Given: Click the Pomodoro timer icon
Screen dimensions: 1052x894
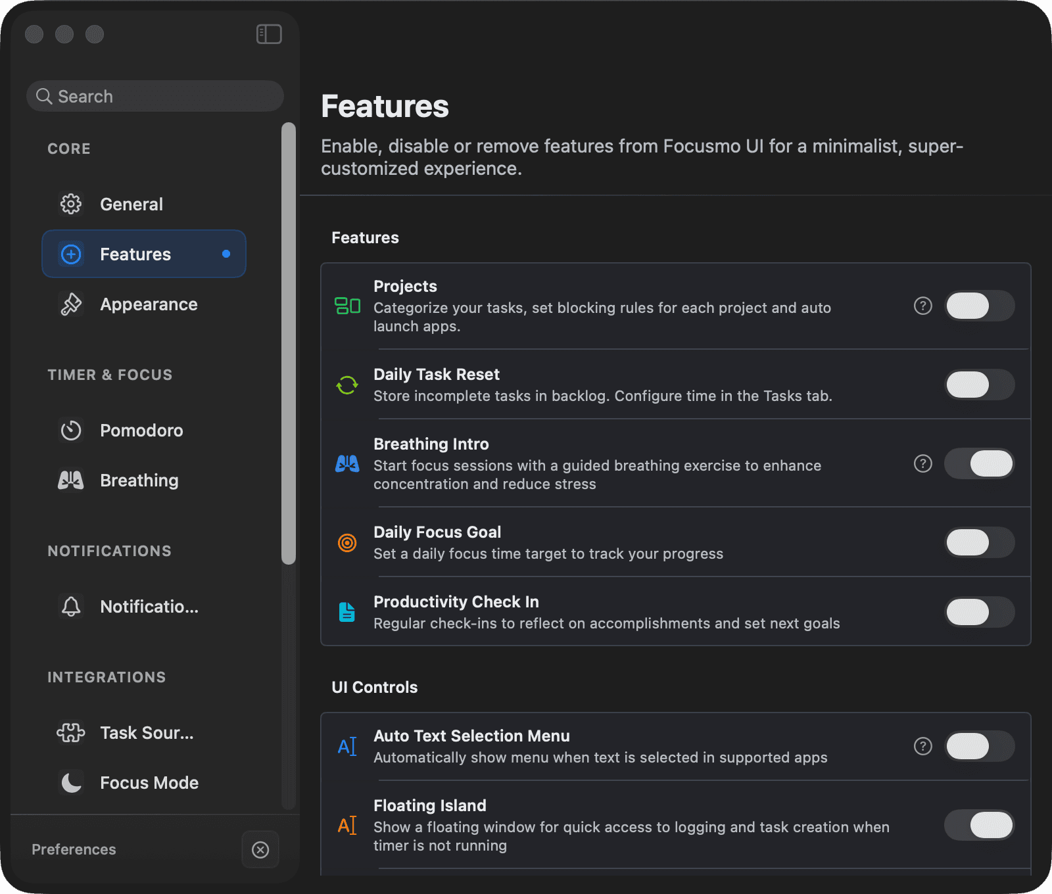Looking at the screenshot, I should click(x=71, y=430).
